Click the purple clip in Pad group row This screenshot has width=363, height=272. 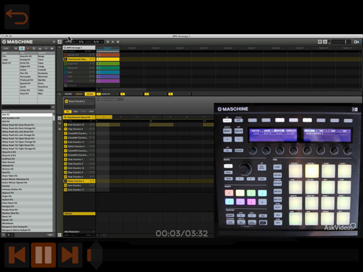[108, 77]
